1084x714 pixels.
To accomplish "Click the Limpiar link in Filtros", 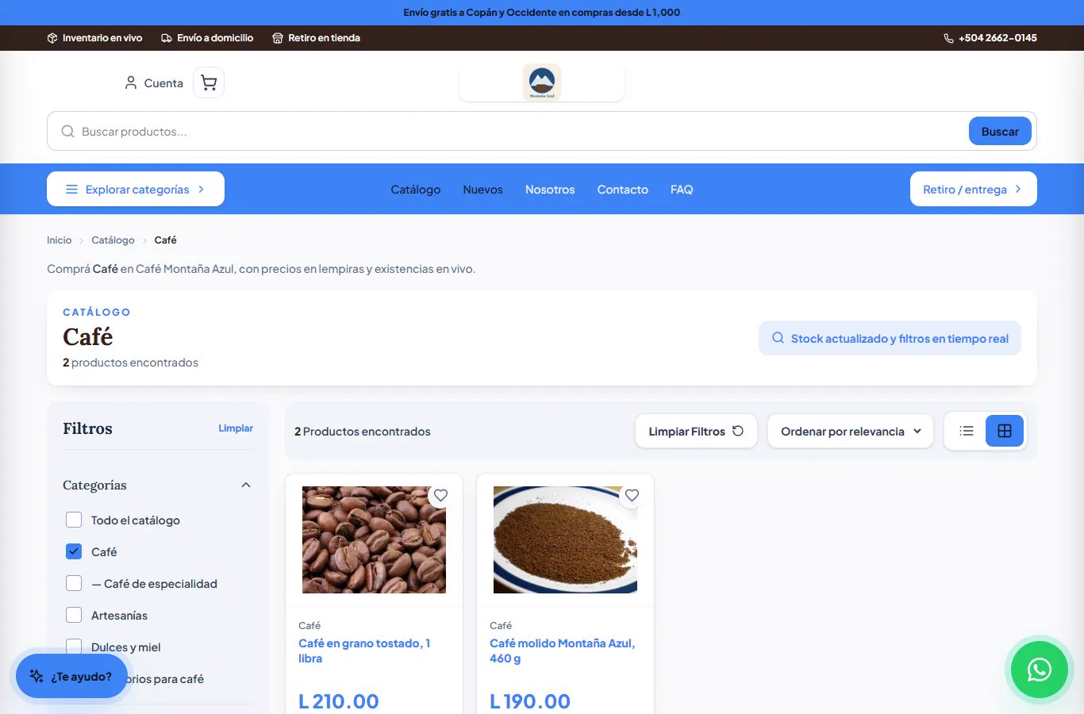I will coord(236,428).
